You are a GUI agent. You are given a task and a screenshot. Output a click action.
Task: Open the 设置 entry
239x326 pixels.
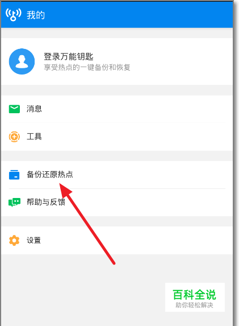coord(117,240)
